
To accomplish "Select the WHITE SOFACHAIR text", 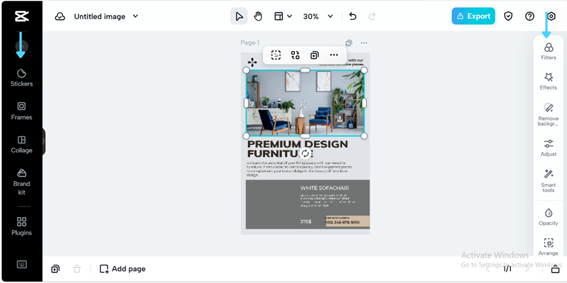I will pos(324,188).
